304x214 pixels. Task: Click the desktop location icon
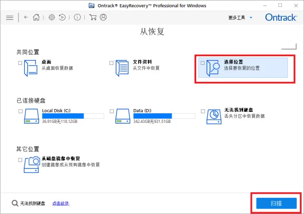[31, 68]
